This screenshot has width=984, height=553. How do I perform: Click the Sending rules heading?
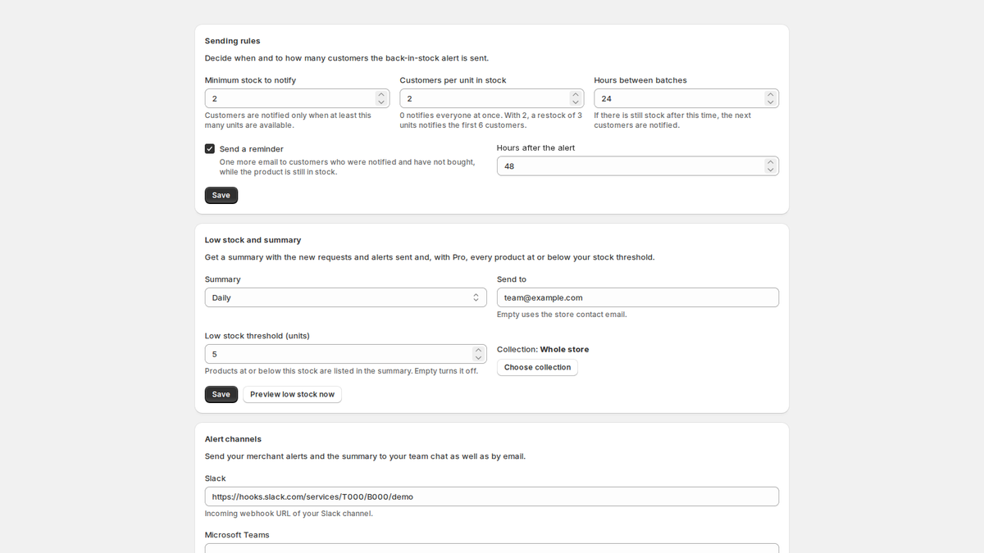[233, 41]
